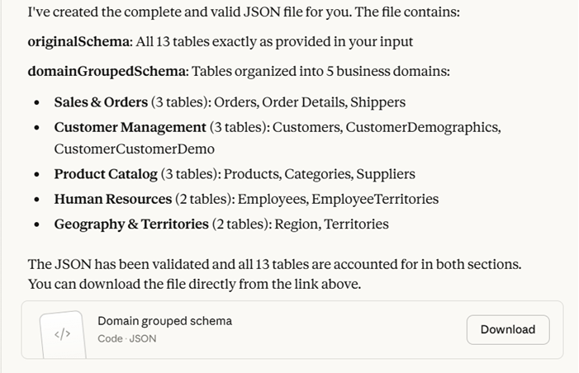Click the bold originalSchema heading
The width and height of the screenshot is (579, 373).
click(x=78, y=41)
